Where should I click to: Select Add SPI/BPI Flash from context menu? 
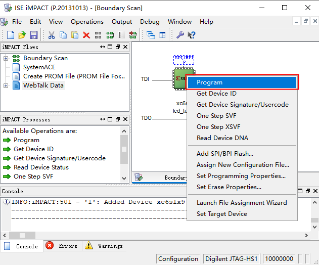coord(224,153)
